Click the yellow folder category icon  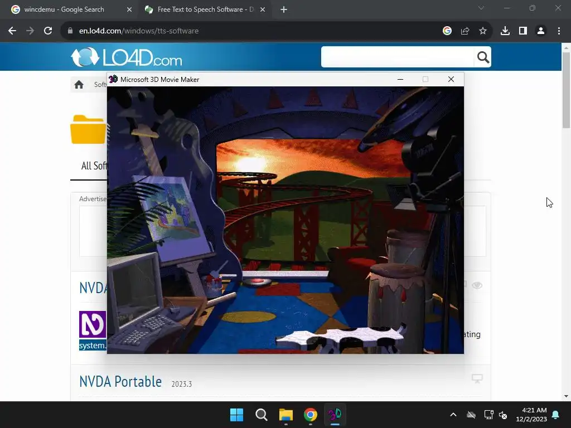click(89, 129)
